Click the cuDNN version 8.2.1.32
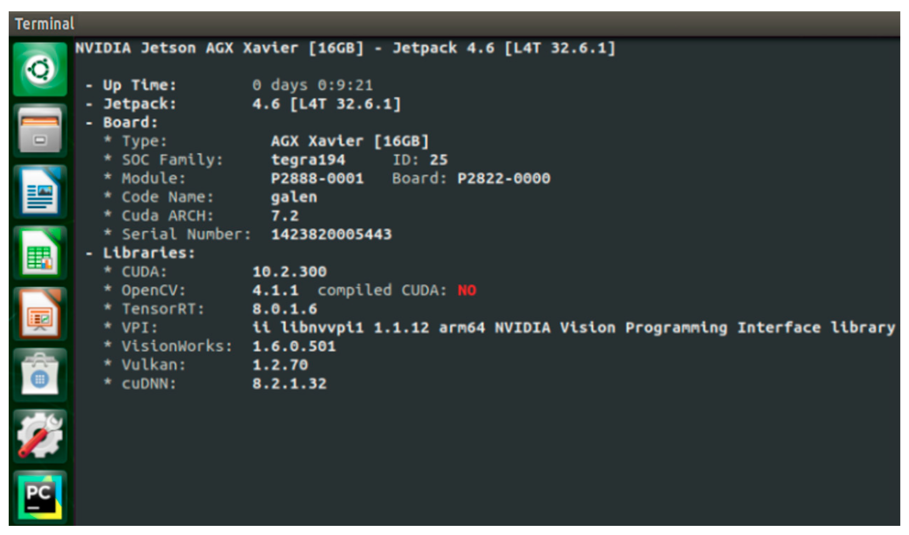 click(x=289, y=384)
